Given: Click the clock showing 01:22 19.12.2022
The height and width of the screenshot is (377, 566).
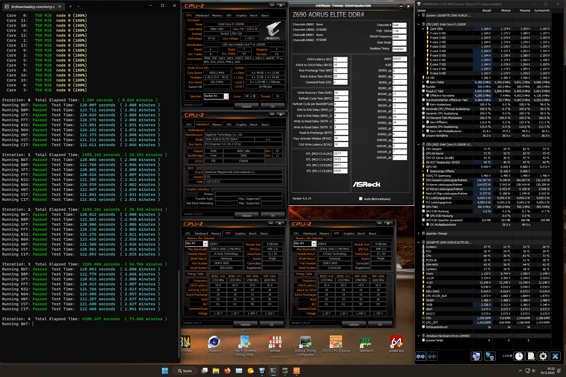Looking at the screenshot, I should 547,371.
